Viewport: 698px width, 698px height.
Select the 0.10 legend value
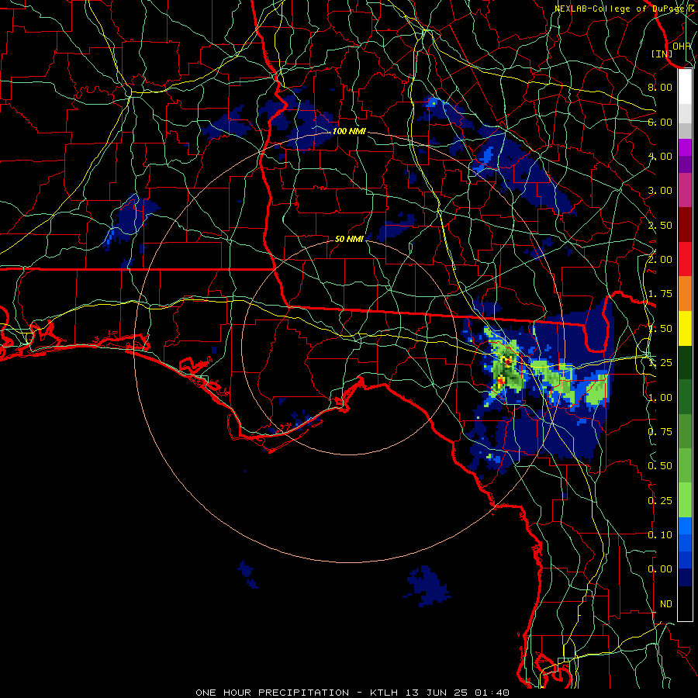coord(660,535)
